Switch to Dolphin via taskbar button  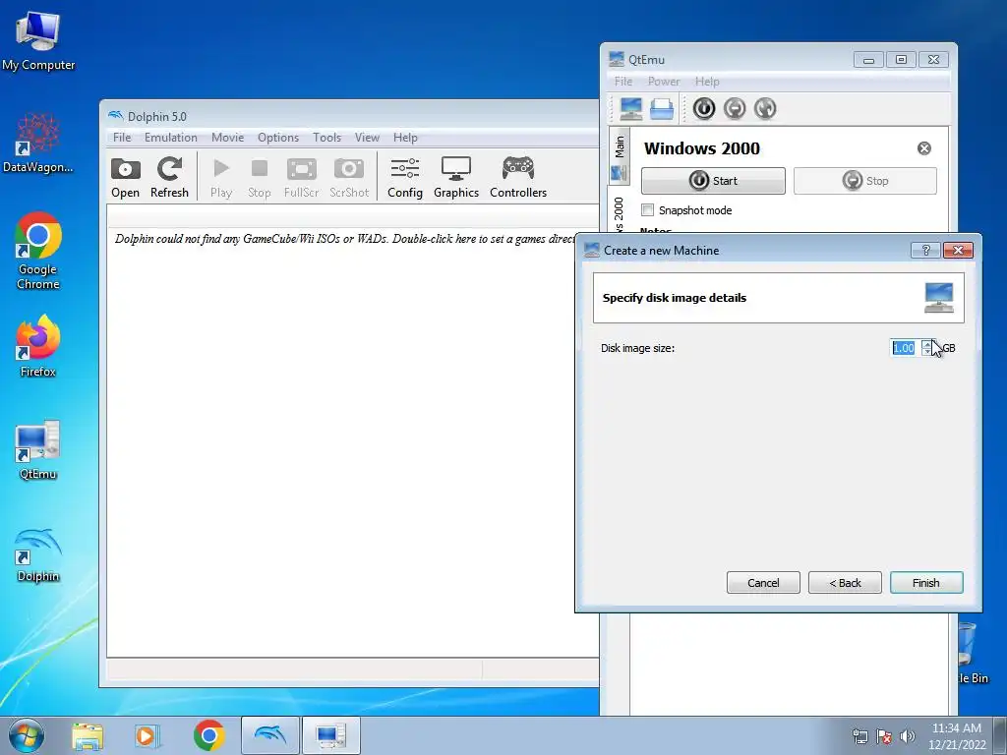(x=269, y=735)
